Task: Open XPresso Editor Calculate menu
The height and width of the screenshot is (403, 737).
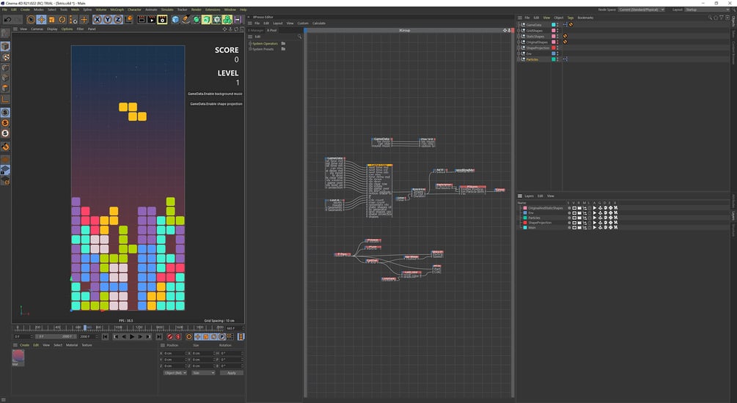Action: 319,23
